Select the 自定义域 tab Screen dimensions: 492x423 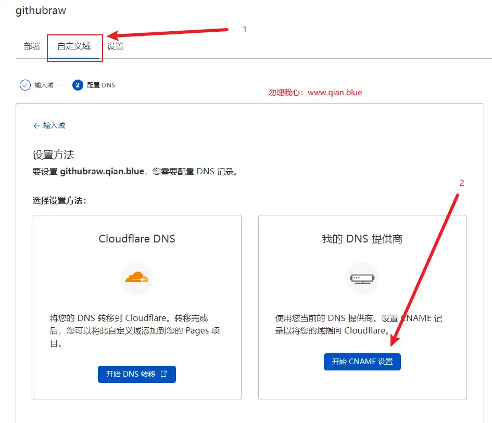(x=74, y=46)
